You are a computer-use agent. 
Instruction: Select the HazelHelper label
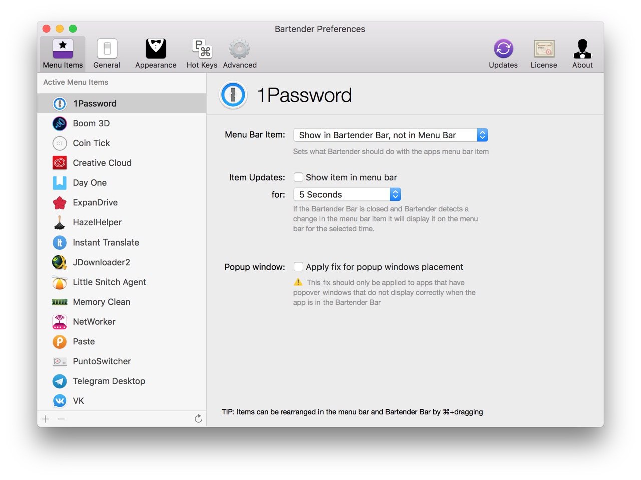[97, 222]
